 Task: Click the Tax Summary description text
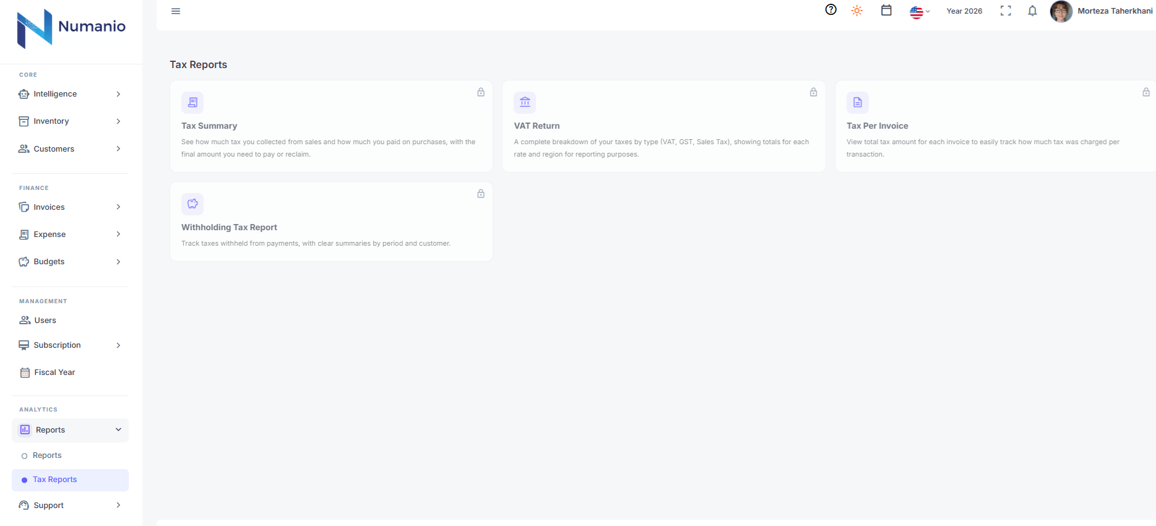pos(329,148)
